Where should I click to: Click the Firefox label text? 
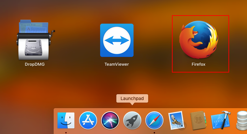pyautogui.click(x=199, y=64)
